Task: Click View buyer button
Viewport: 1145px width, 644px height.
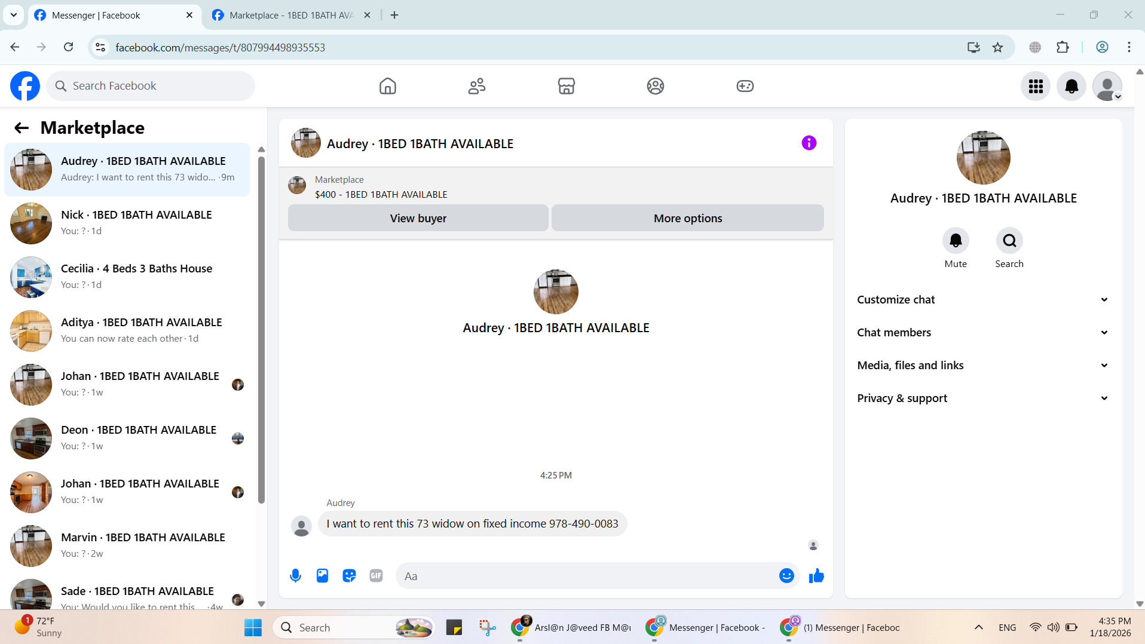Action: 418,219
